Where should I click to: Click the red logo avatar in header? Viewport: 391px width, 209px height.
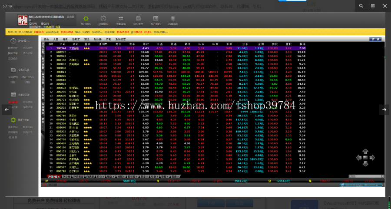click(x=22, y=20)
